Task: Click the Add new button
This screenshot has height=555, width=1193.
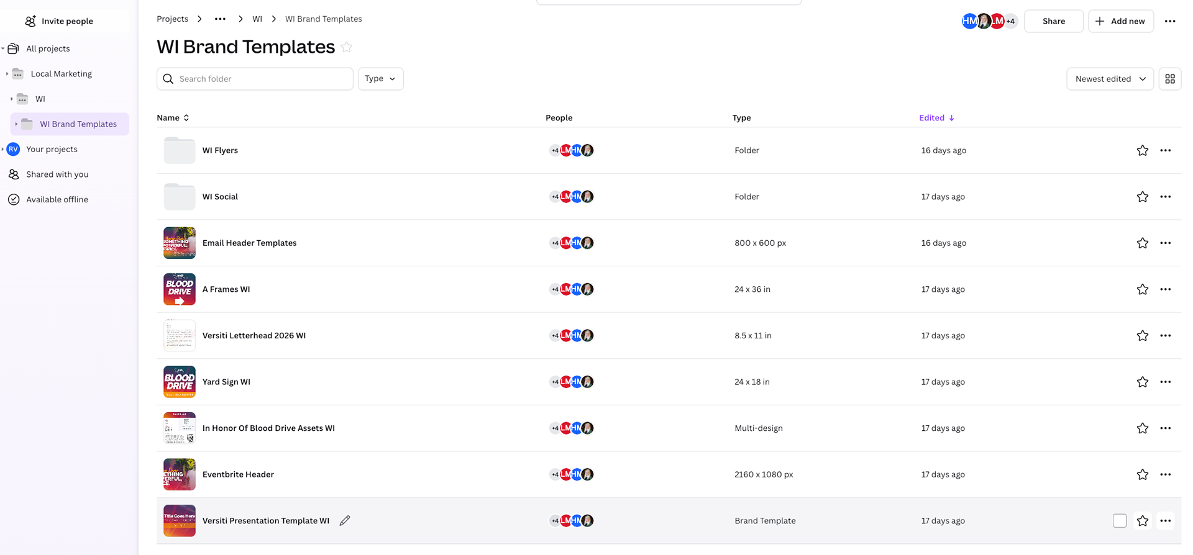Action: 1120,21
